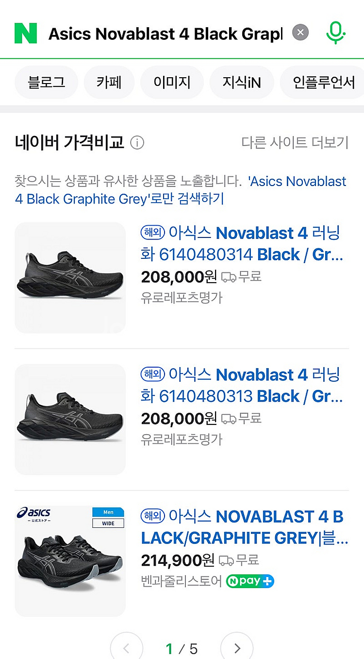Tap the first black shoe thumbnail
The width and height of the screenshot is (364, 659).
pyautogui.click(x=70, y=278)
